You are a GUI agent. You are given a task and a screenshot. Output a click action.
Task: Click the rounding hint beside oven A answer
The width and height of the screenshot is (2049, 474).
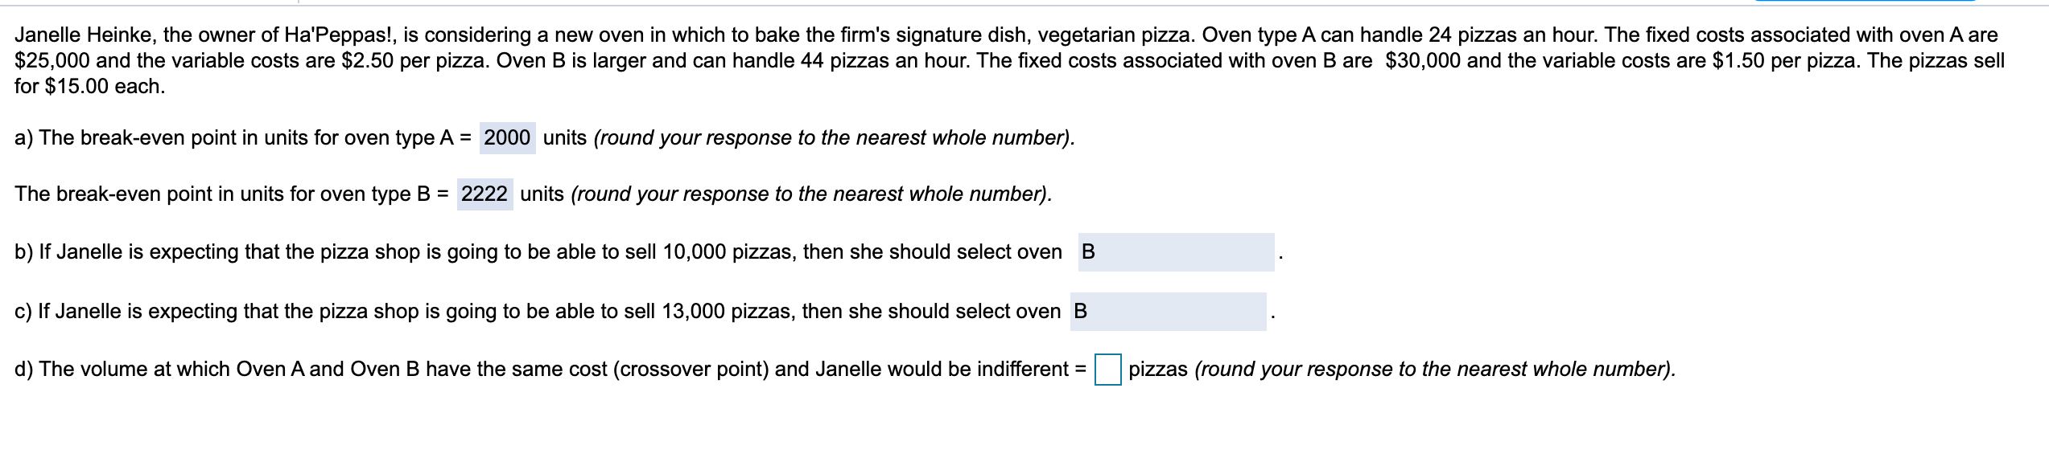point(834,138)
